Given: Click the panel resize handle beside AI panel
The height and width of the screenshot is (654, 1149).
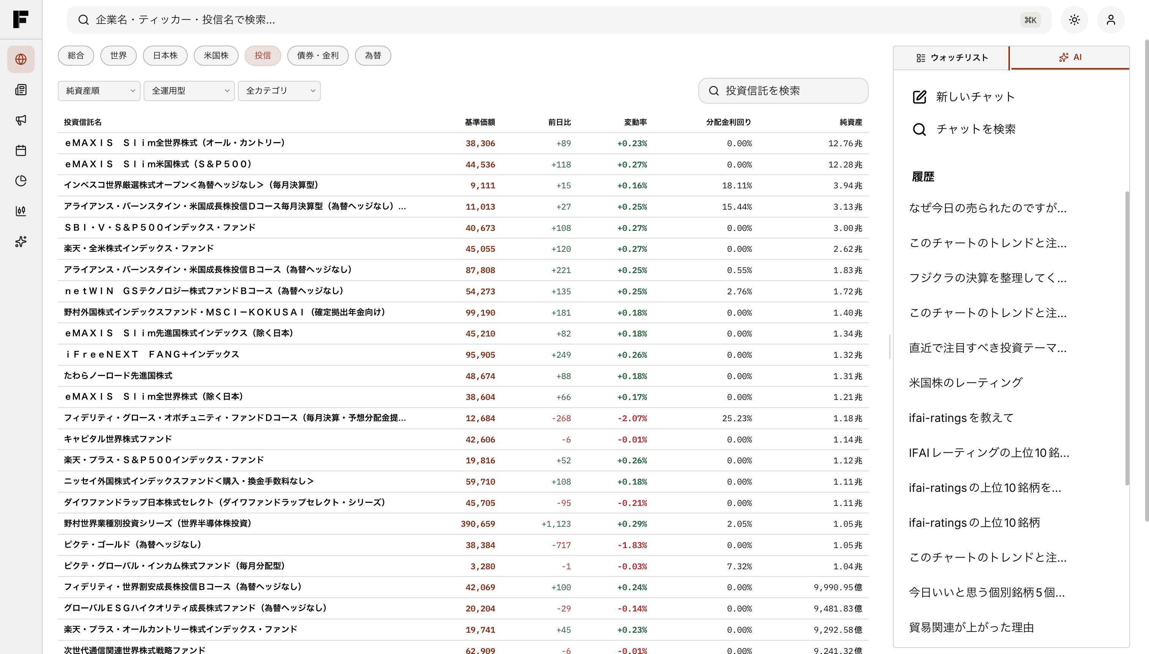Looking at the screenshot, I should click(x=890, y=346).
